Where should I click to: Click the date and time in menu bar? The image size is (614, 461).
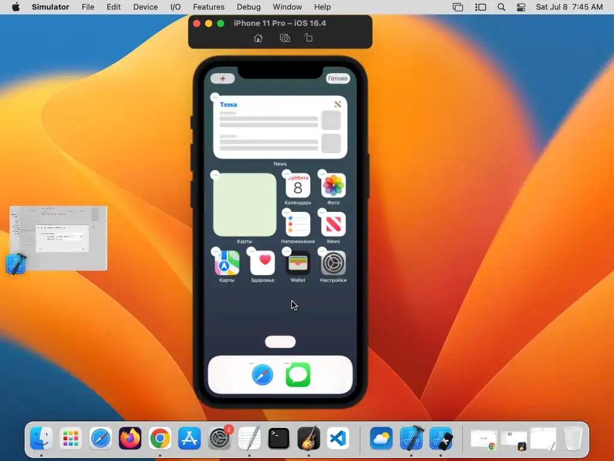569,7
